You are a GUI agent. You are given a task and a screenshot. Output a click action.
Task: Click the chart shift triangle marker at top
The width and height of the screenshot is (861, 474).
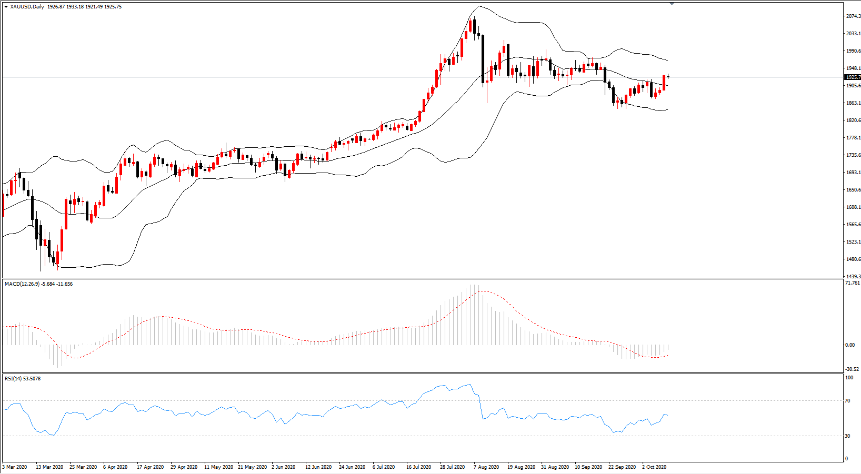(x=672, y=4)
